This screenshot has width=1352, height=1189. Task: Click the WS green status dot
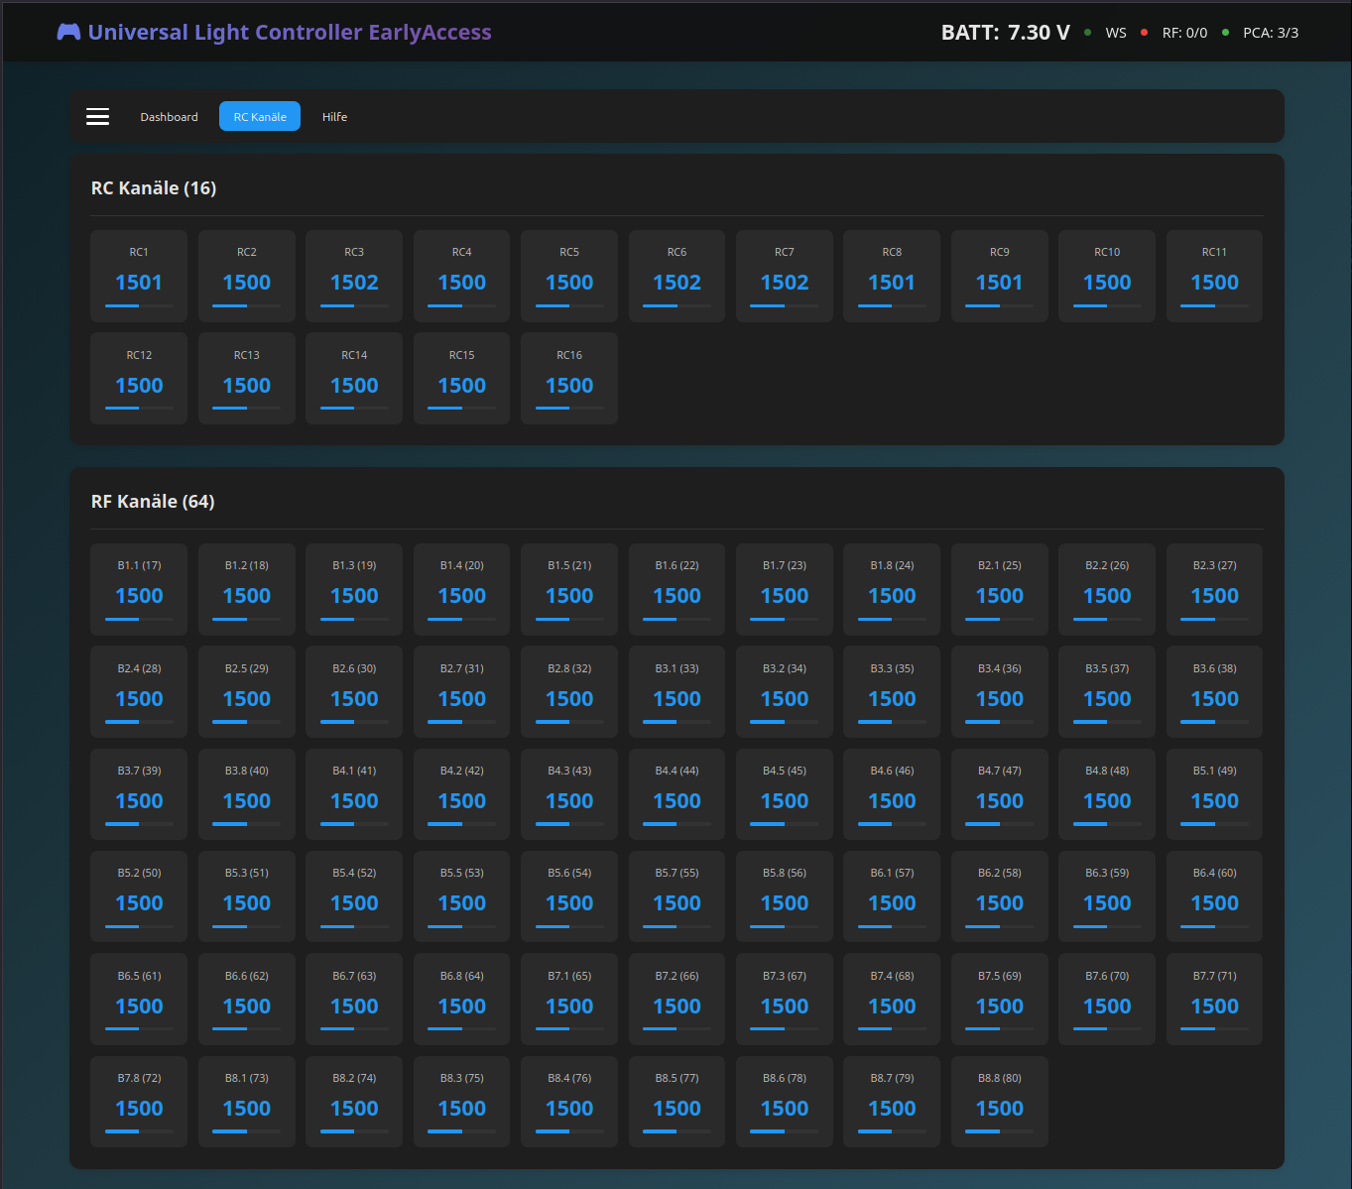click(x=1087, y=33)
